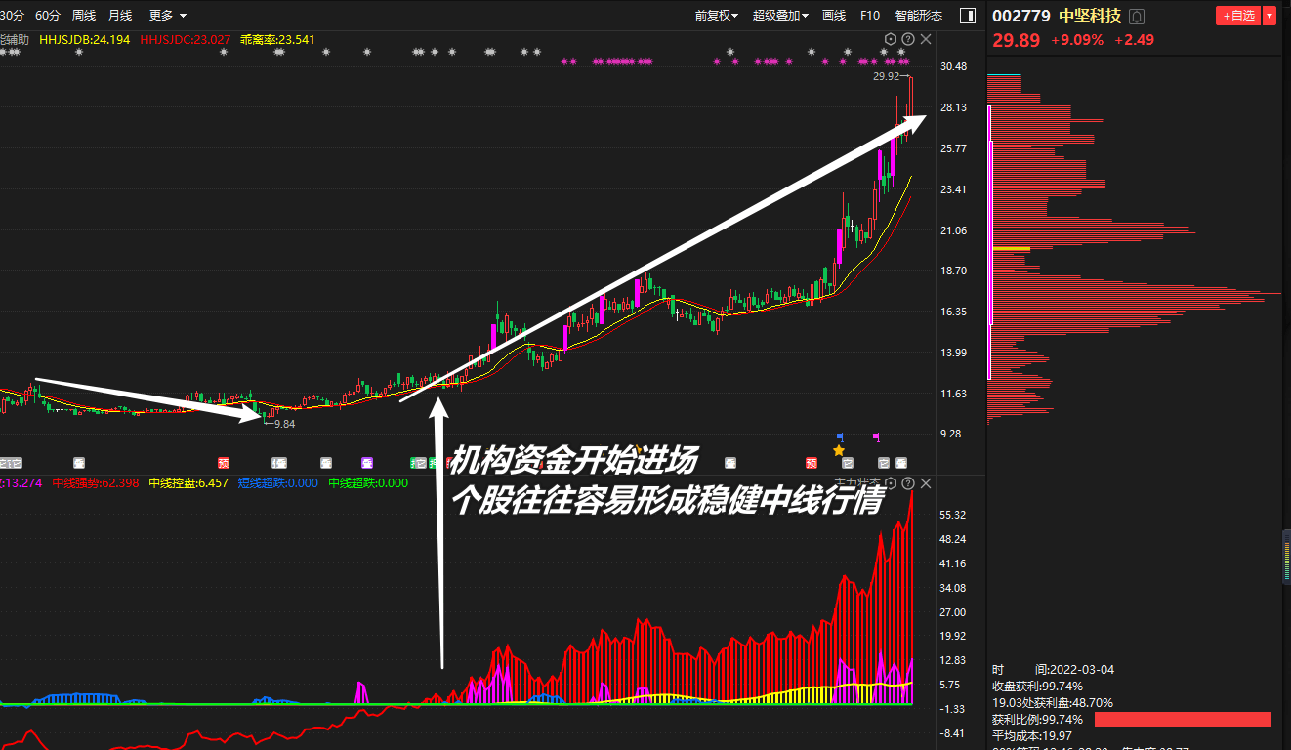Click the 中线超跌:0.000 indicator label
Image resolution: width=1291 pixels, height=750 pixels.
point(368,483)
